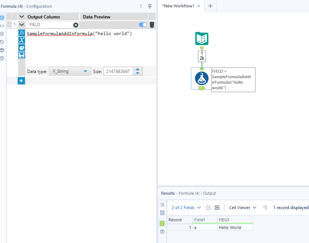This screenshot has width=309, height=243.
Task: Click the Record column header
Action: point(180,220)
